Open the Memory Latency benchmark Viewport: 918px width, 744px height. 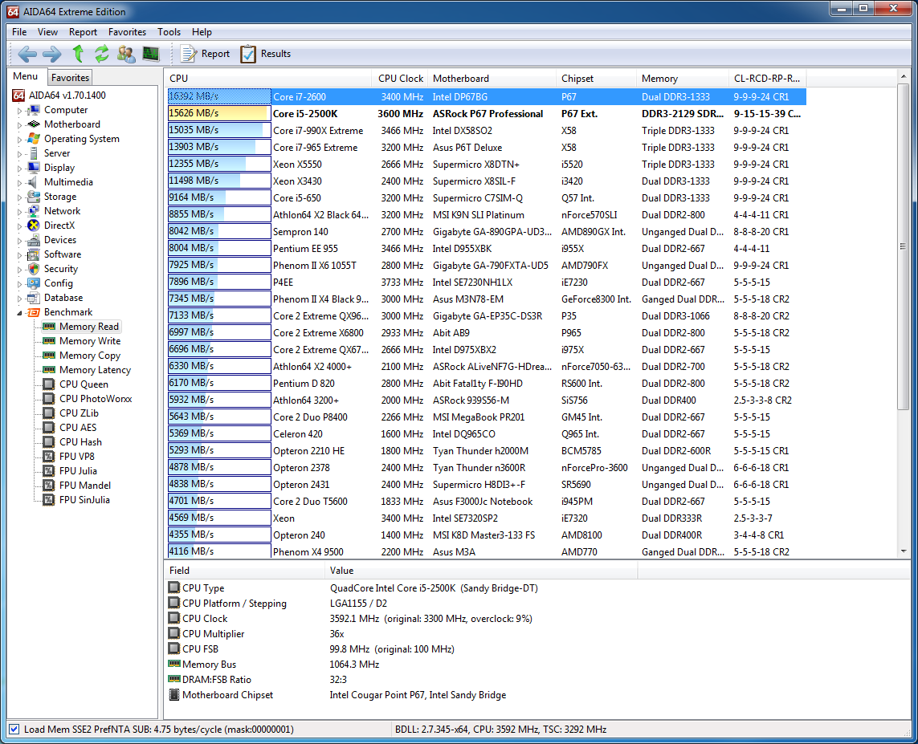point(95,370)
